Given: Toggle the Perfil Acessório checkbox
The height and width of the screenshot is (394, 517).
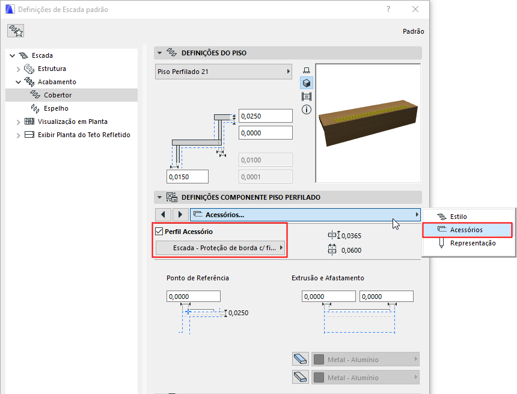Looking at the screenshot, I should point(159,232).
